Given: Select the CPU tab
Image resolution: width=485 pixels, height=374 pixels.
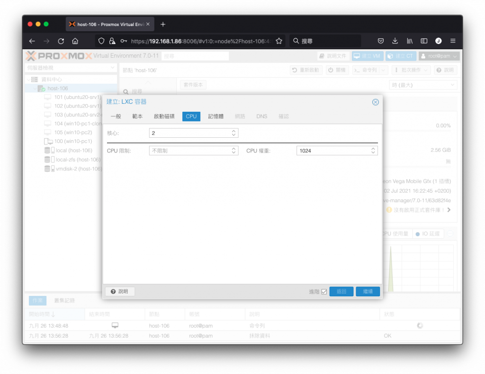Looking at the screenshot, I should click(191, 116).
